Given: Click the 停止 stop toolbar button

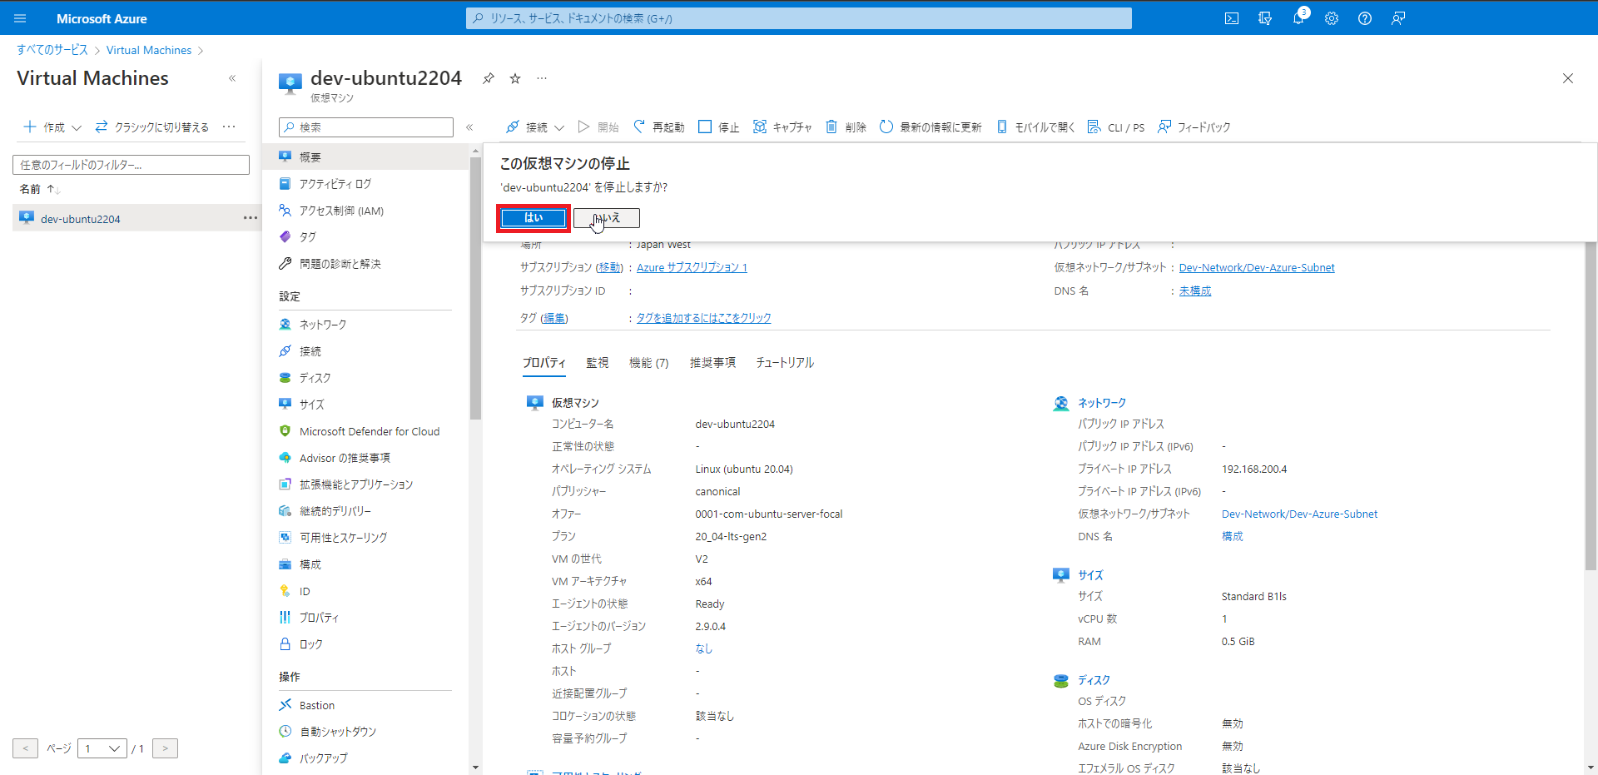Looking at the screenshot, I should tap(719, 127).
